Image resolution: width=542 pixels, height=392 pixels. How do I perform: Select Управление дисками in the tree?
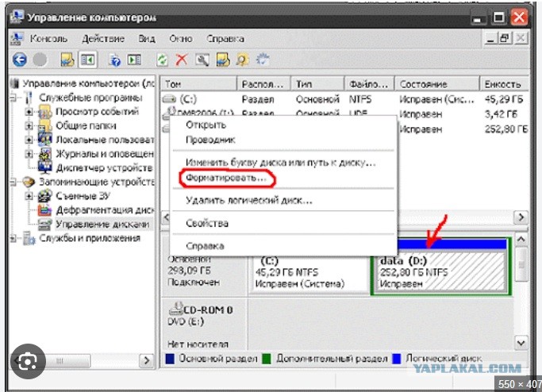click(102, 225)
